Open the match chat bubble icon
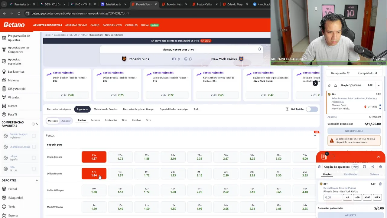 190,59
